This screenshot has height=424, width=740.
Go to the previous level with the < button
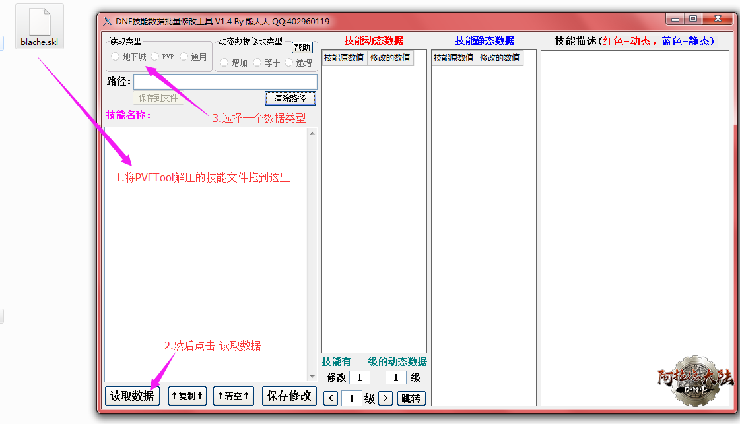(x=331, y=398)
